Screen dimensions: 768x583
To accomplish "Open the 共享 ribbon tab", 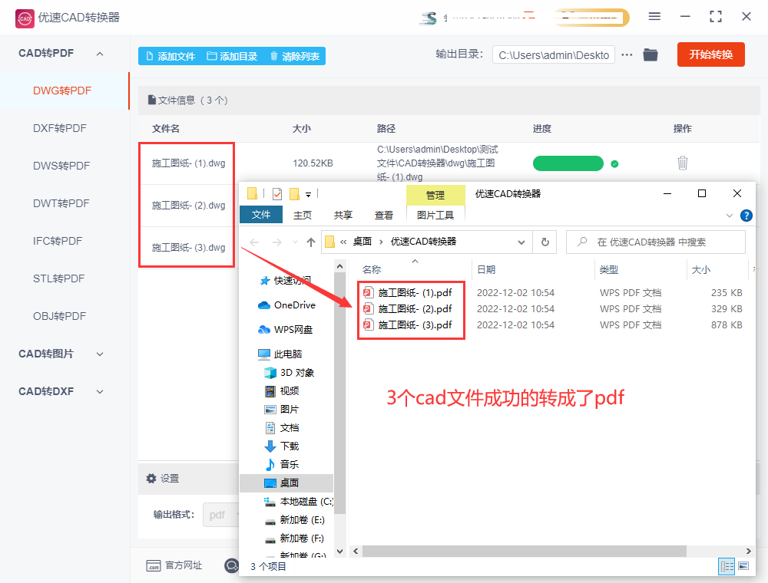I will 343,216.
